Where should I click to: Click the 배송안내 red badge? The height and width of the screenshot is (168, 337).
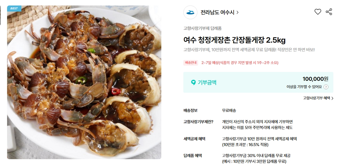191,63
